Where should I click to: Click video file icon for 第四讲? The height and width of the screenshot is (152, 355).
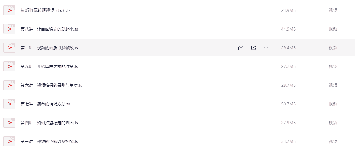coord(9,123)
